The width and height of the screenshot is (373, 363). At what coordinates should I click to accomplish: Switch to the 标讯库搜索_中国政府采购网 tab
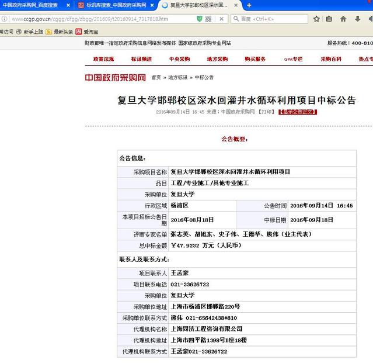click(116, 5)
